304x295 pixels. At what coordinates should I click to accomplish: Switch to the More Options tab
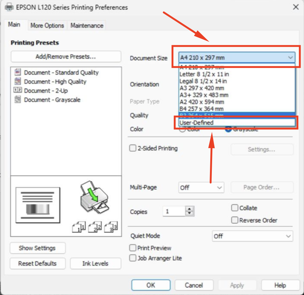click(47, 26)
